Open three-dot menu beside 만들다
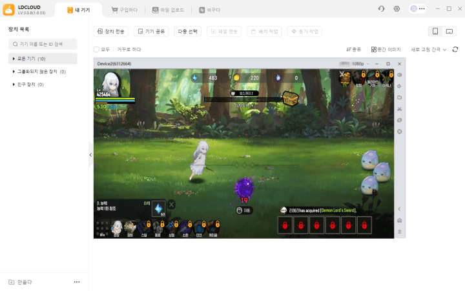Image resolution: width=465 pixels, height=291 pixels. 77,282
